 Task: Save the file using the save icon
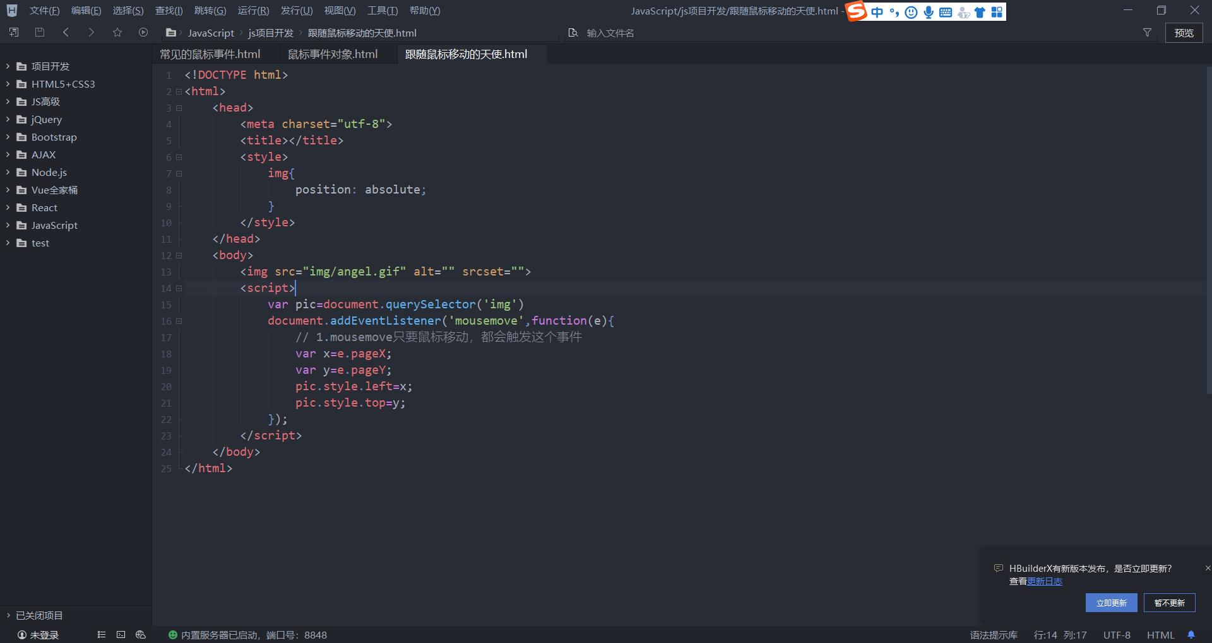click(39, 32)
